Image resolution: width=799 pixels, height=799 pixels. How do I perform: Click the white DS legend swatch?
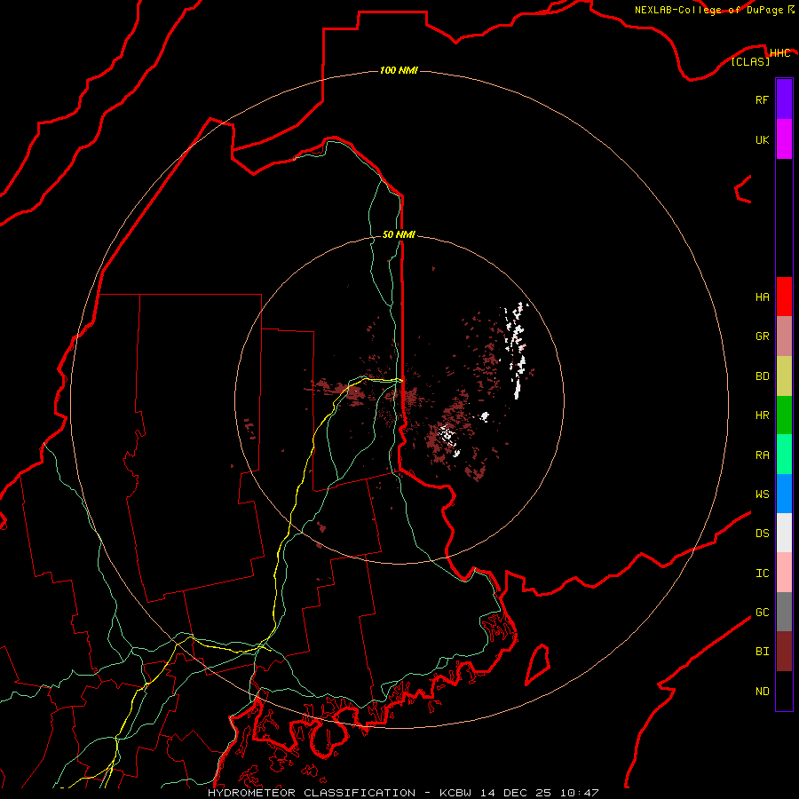click(784, 533)
